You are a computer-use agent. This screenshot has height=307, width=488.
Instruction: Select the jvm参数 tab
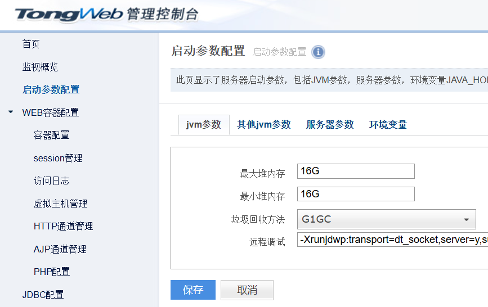(x=204, y=125)
